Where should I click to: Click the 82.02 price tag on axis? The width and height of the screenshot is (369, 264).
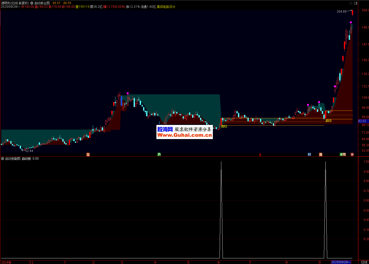coord(362,121)
